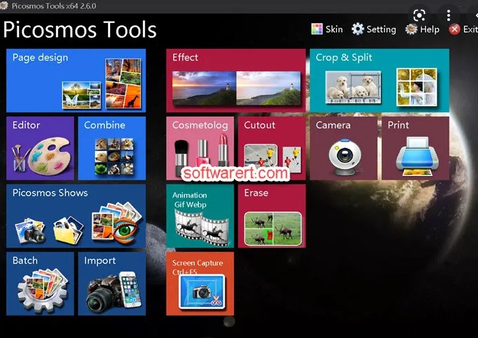The width and height of the screenshot is (478, 338).
Task: Open the Crop & Split tile
Action: click(380, 80)
